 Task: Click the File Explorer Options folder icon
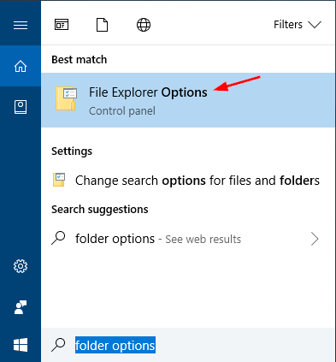pyautogui.click(x=66, y=98)
